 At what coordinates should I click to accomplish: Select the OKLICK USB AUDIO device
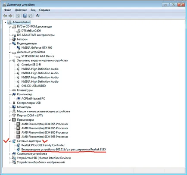click(x=34, y=86)
